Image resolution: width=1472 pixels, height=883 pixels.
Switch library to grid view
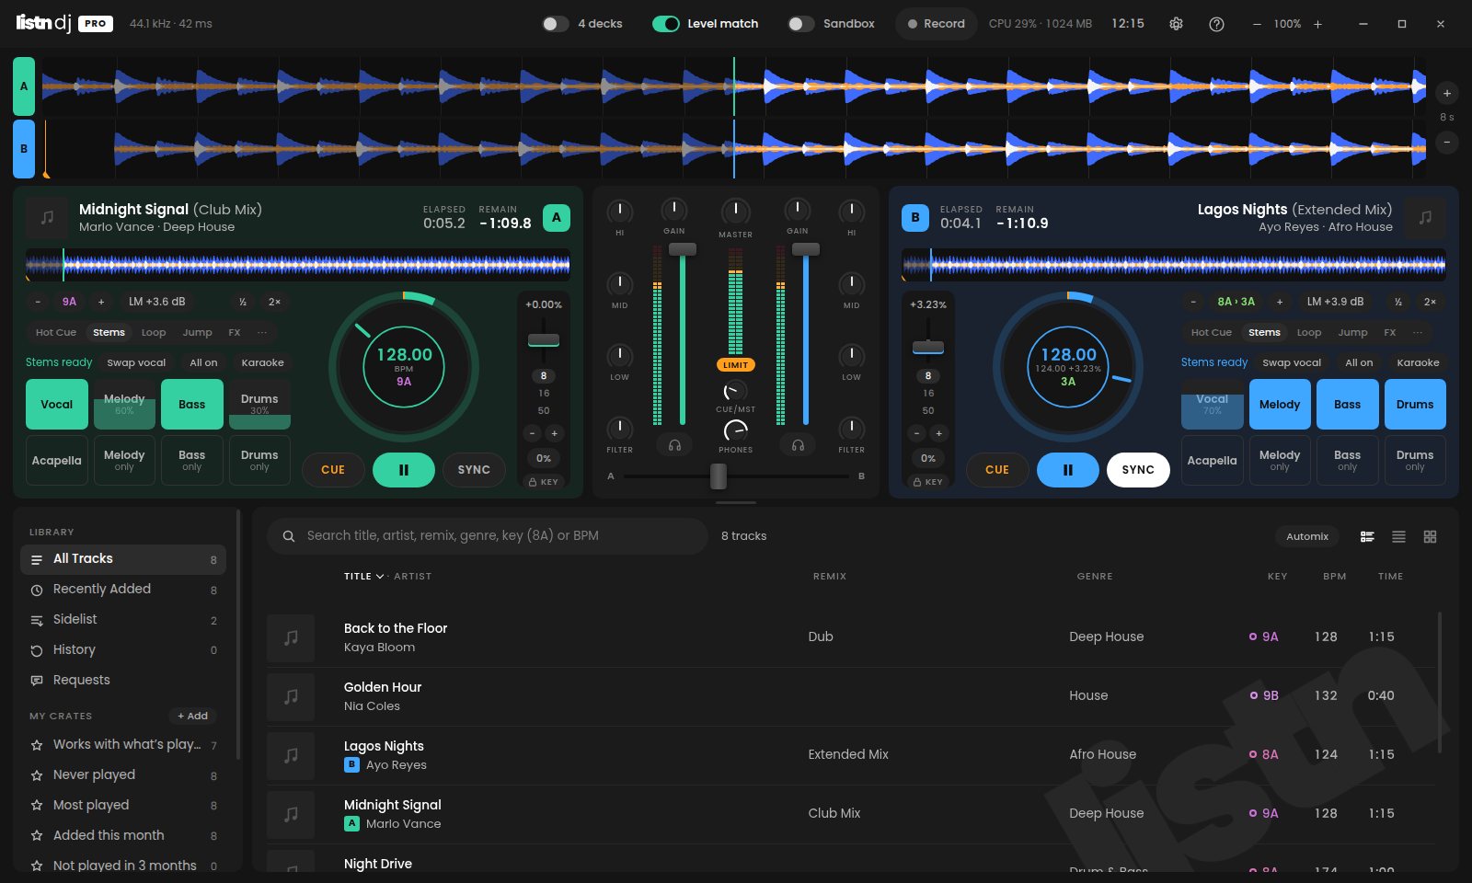pyautogui.click(x=1430, y=536)
